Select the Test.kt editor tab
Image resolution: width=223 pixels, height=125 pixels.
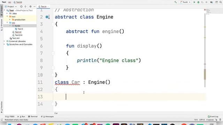tap(44, 7)
